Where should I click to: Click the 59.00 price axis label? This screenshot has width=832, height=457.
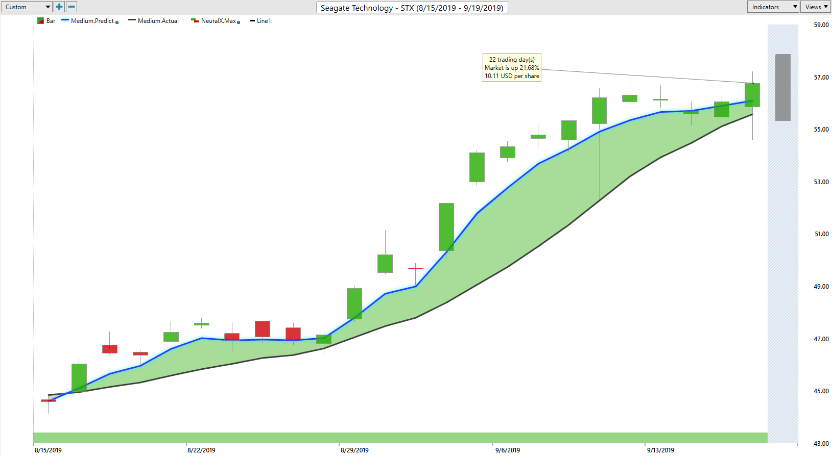tap(821, 24)
